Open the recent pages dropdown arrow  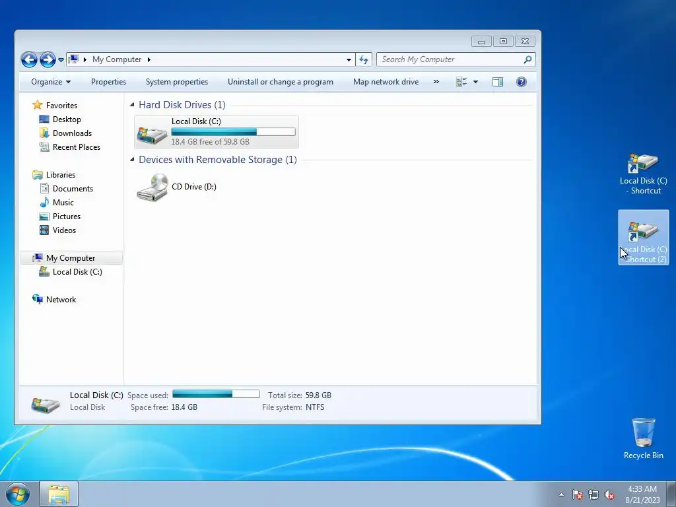click(61, 60)
